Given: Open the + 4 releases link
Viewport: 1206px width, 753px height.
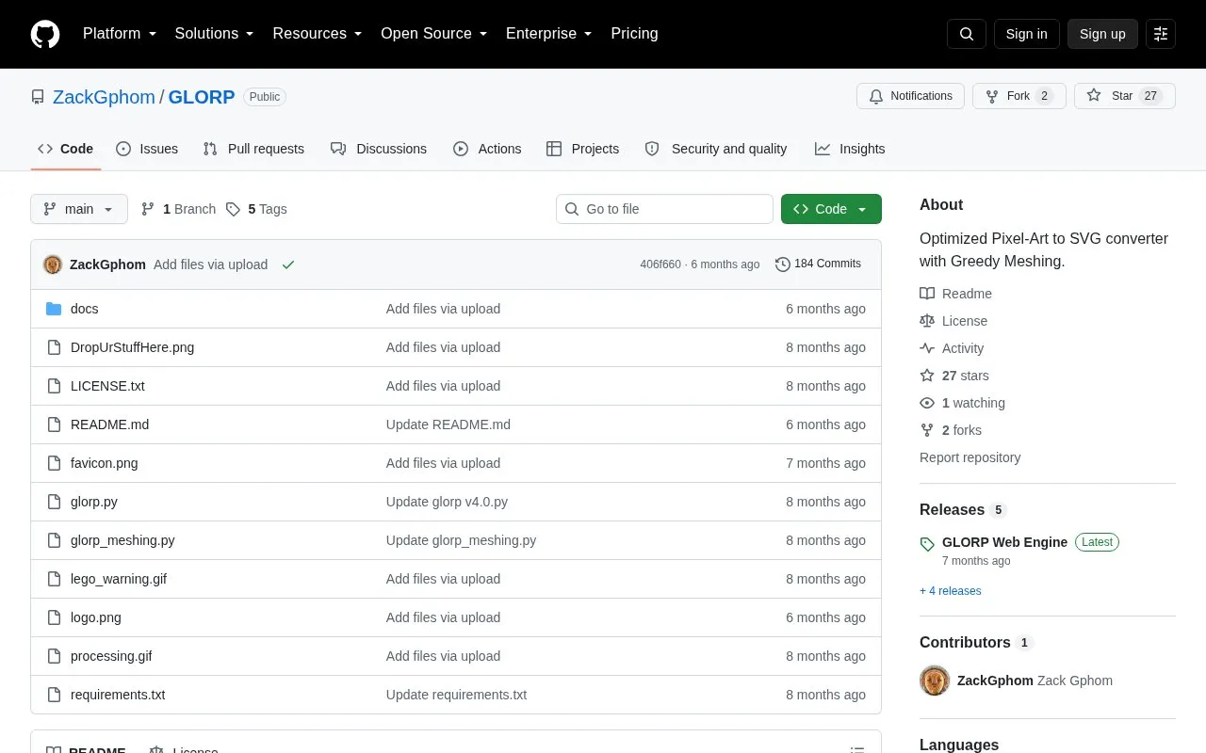Looking at the screenshot, I should [x=951, y=591].
